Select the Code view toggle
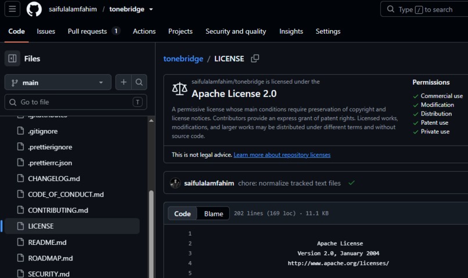 click(x=182, y=214)
